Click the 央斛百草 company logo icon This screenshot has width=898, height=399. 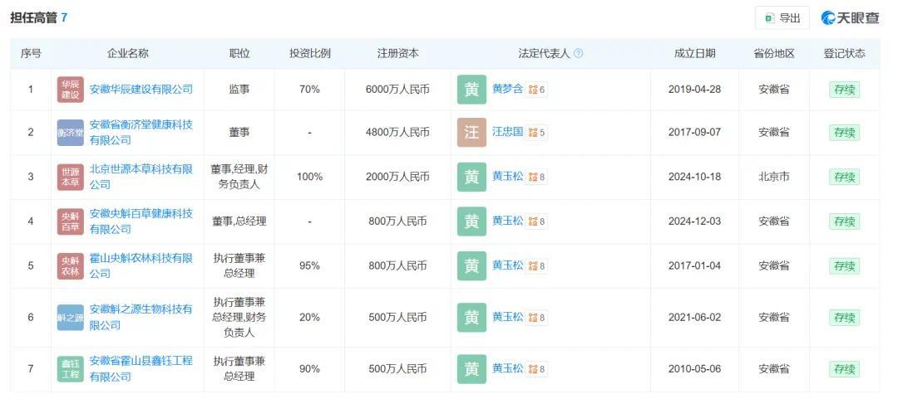point(70,221)
